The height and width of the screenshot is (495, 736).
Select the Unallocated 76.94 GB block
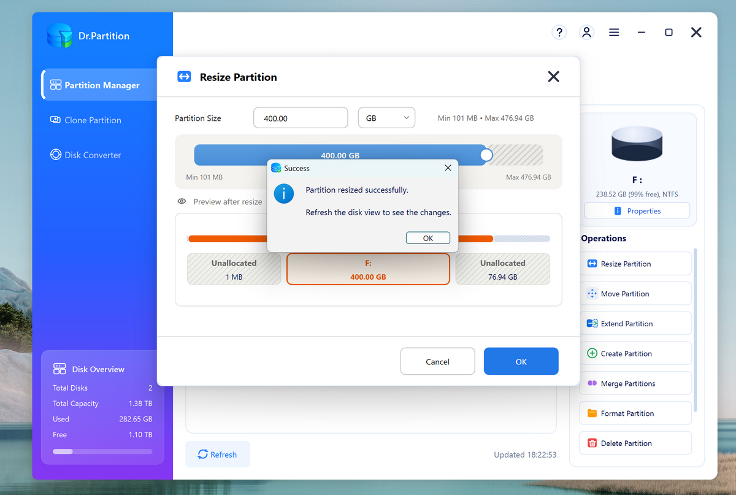[x=503, y=269]
